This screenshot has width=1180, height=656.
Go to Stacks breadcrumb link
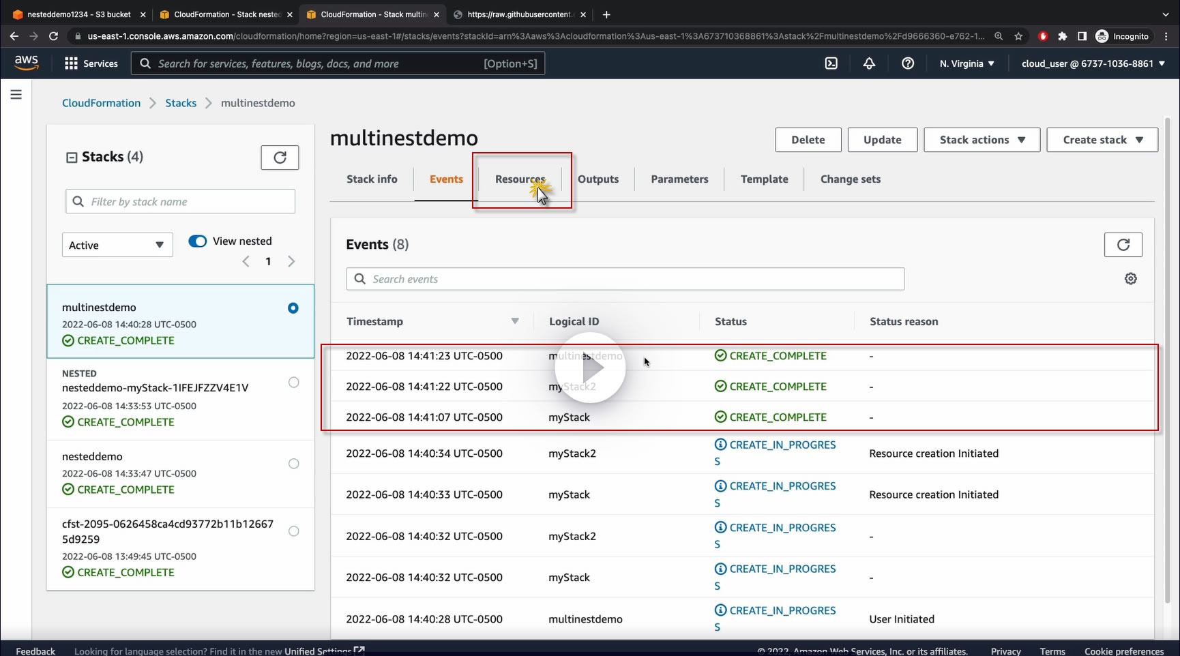tap(181, 103)
